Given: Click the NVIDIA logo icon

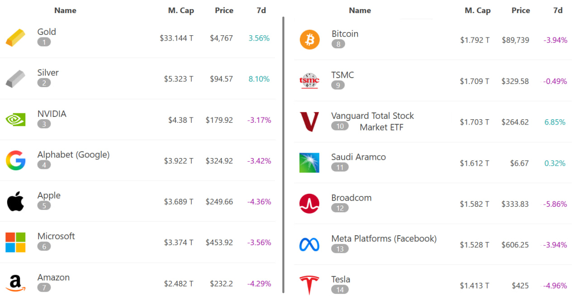Looking at the screenshot, I should (x=15, y=119).
